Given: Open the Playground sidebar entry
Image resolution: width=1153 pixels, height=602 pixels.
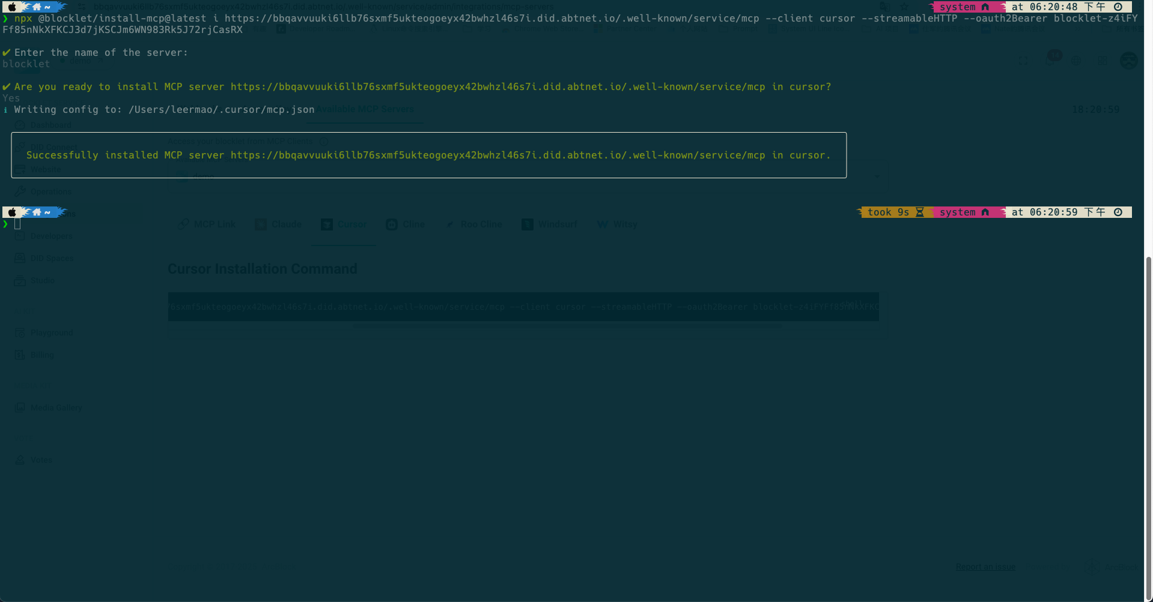Looking at the screenshot, I should [51, 333].
